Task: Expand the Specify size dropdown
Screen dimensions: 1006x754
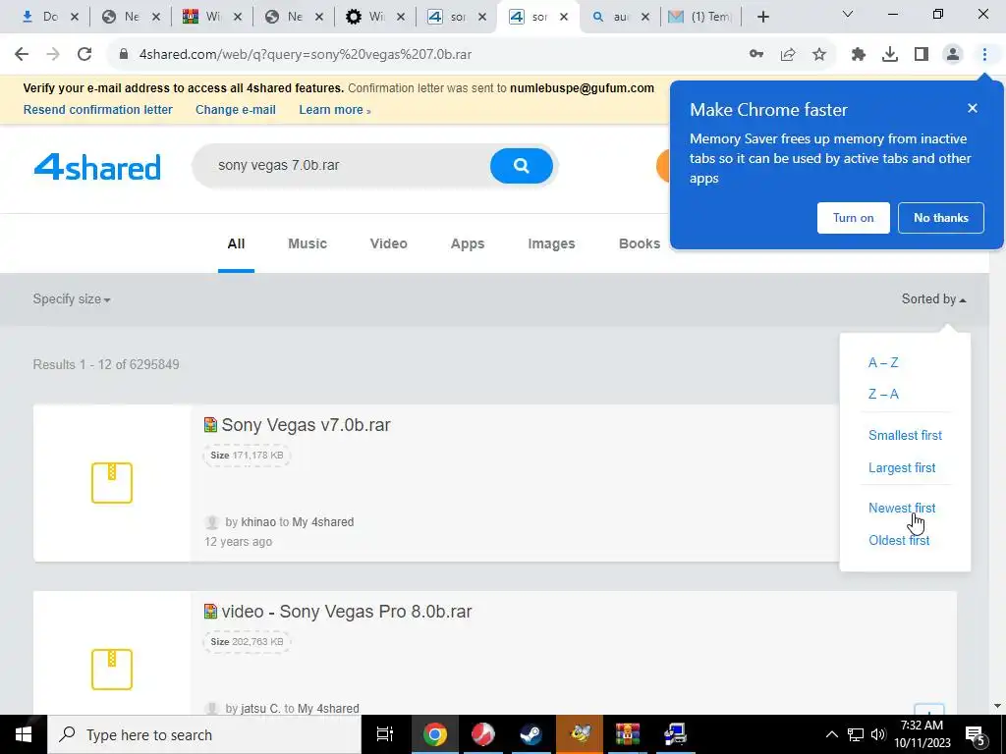Action: (x=71, y=299)
